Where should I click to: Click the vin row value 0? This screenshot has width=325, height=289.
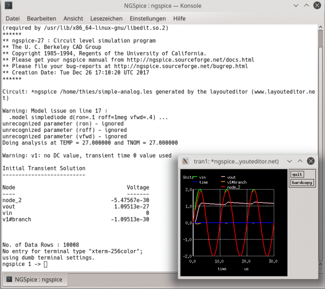(147, 213)
